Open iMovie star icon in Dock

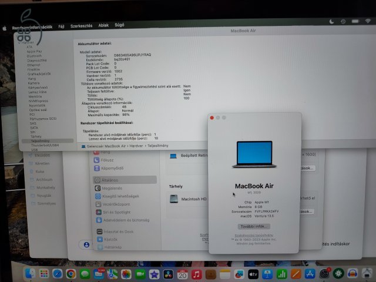(154, 274)
